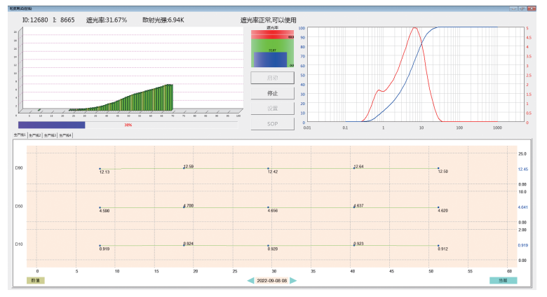
Task: Click the yellow button at bottom left
Action: tap(35, 280)
